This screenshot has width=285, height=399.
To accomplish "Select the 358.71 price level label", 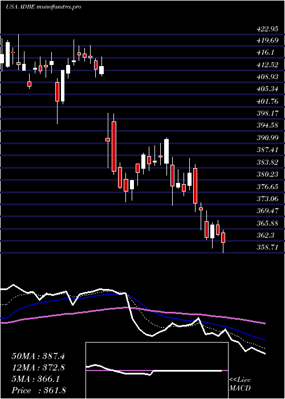I will [x=267, y=247].
